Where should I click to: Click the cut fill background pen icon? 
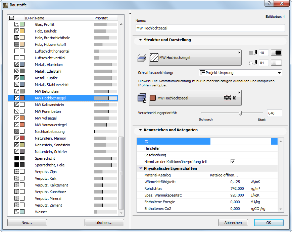253,63
